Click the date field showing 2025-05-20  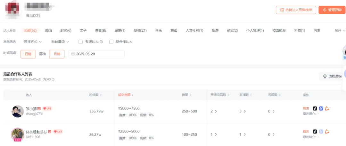click(96, 54)
